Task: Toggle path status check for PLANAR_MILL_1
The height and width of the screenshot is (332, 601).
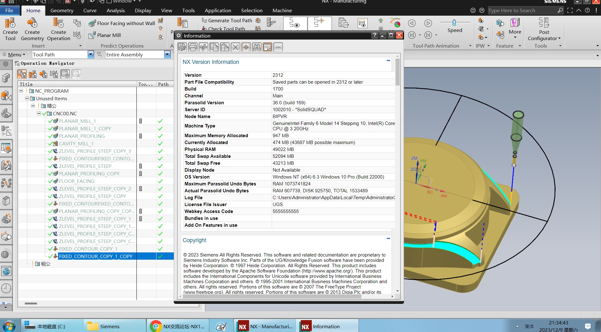Action: point(160,121)
